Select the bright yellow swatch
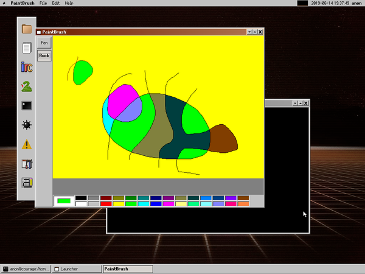Viewport: 365px width, 274px height. pyautogui.click(x=119, y=204)
